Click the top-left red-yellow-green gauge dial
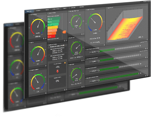Viewport: 151px width, 117px height. click(x=38, y=26)
